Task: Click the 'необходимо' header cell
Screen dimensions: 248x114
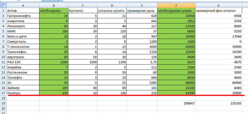Action: click(x=54, y=11)
